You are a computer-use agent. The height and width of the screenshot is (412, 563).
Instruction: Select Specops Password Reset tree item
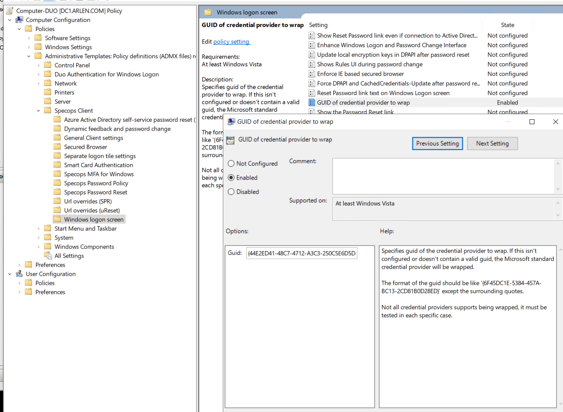click(x=96, y=192)
